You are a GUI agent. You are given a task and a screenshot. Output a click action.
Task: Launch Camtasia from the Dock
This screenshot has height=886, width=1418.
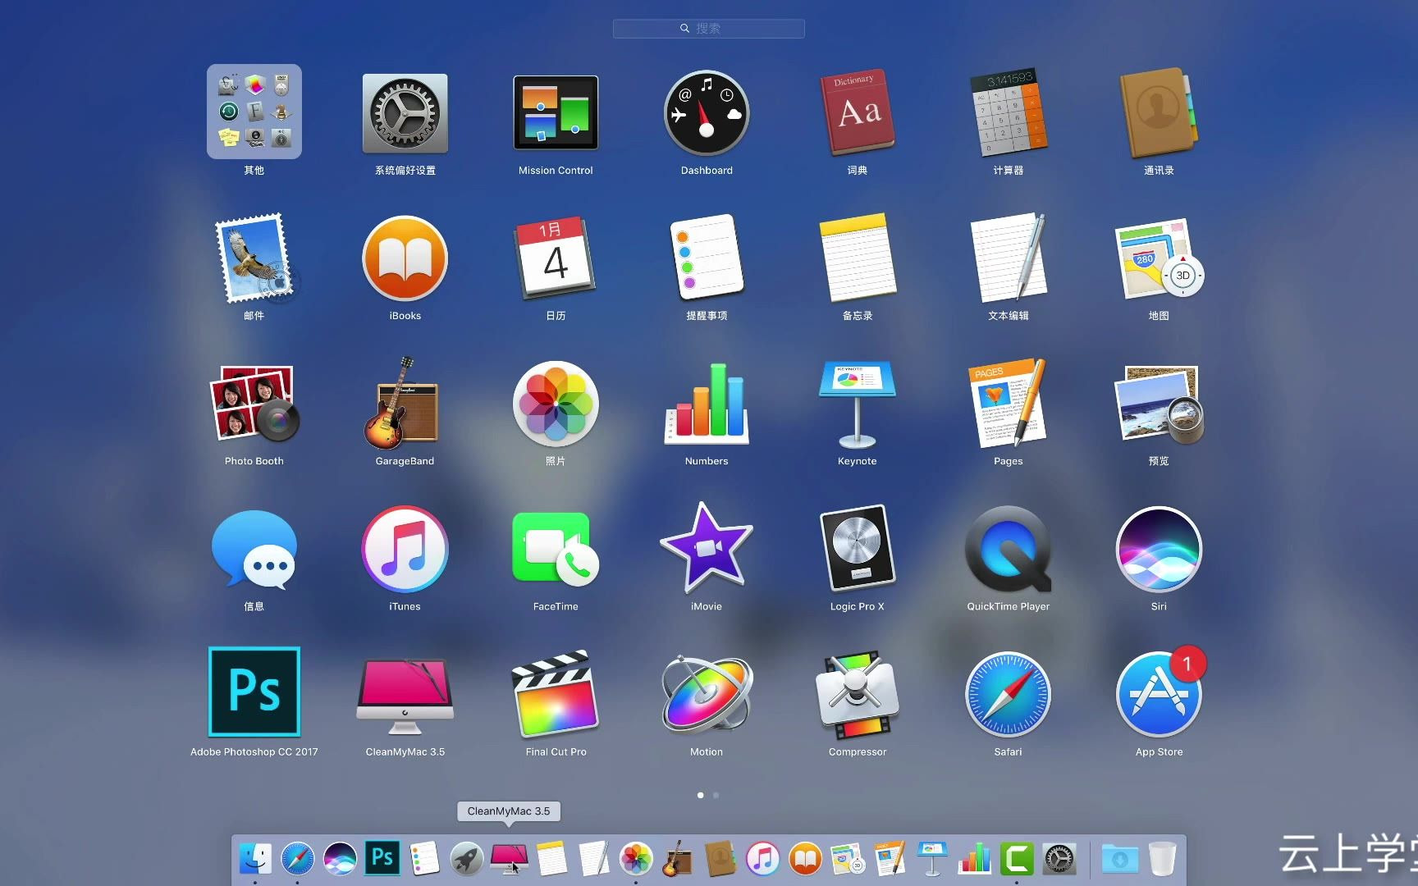(1018, 859)
